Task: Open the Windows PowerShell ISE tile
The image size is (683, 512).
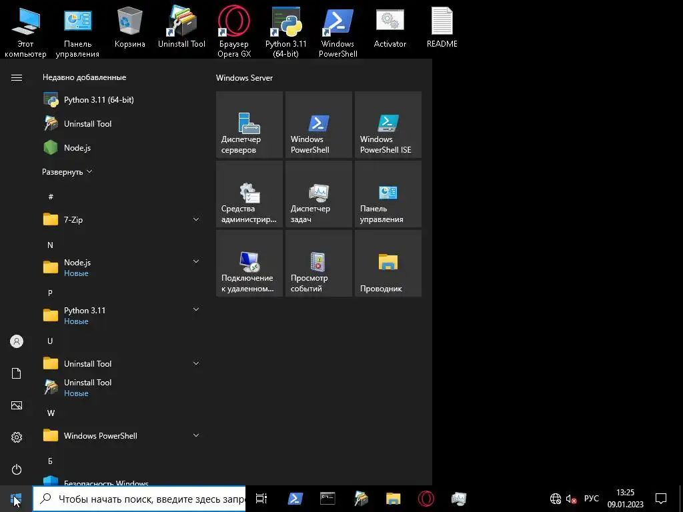Action: click(x=388, y=125)
